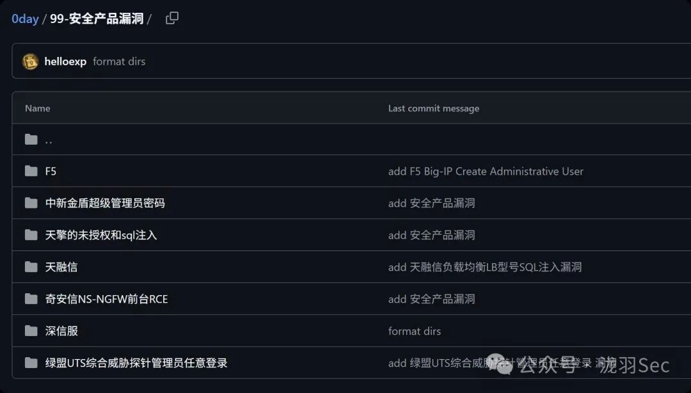691x393 pixels.
Task: Click the helloexp username link
Action: 65,61
